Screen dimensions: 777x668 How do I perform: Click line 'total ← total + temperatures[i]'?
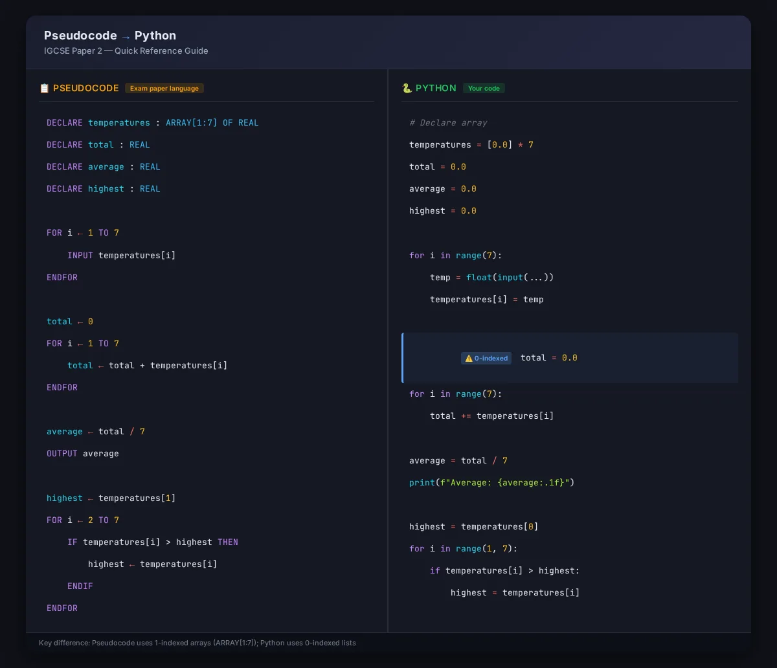148,366
